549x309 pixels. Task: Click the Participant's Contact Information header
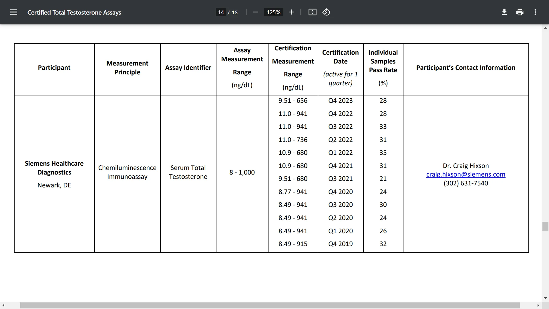coord(466,68)
